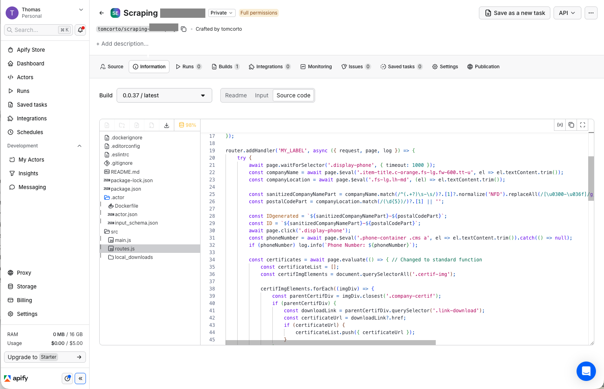Open the API dropdown

click(x=567, y=13)
